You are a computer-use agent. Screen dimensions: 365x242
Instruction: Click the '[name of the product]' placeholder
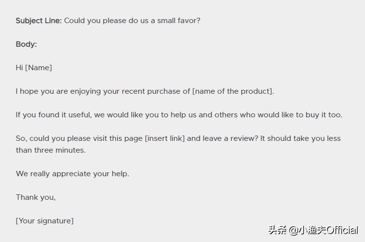[233, 91]
